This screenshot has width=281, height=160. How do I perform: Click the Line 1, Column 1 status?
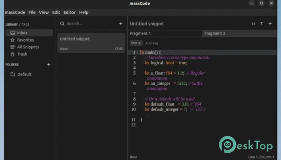point(261,157)
